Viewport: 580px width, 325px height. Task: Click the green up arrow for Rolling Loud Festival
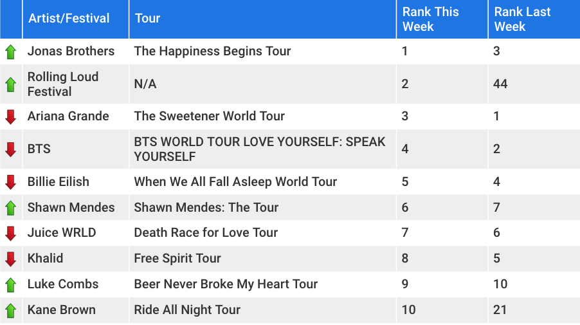click(11, 84)
